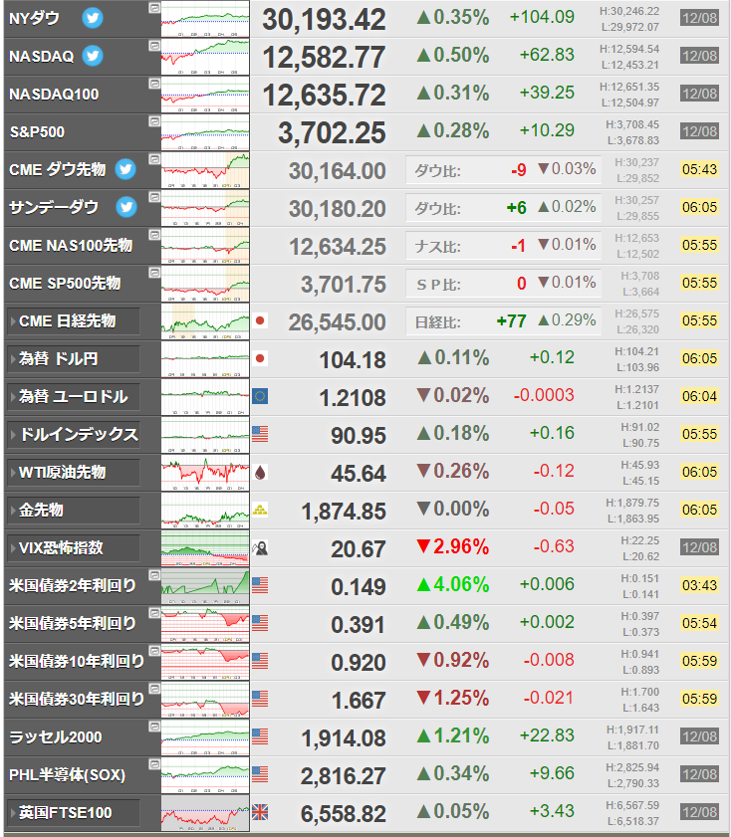
Task: Click the EU flag in 為替 ユーロドル row
Action: [x=260, y=396]
